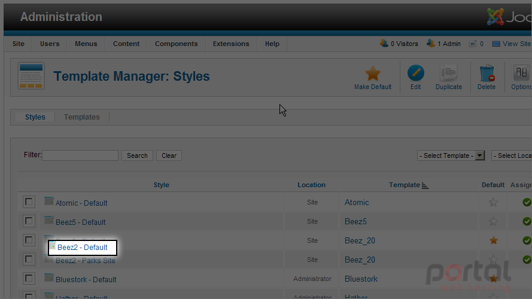Set Beez5 as default via its star

[x=493, y=221]
